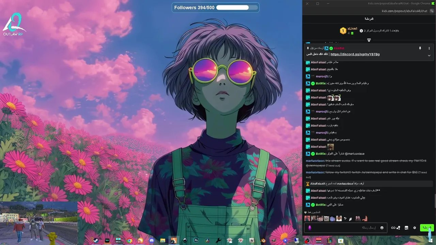Click the chat panel header title

369,19
